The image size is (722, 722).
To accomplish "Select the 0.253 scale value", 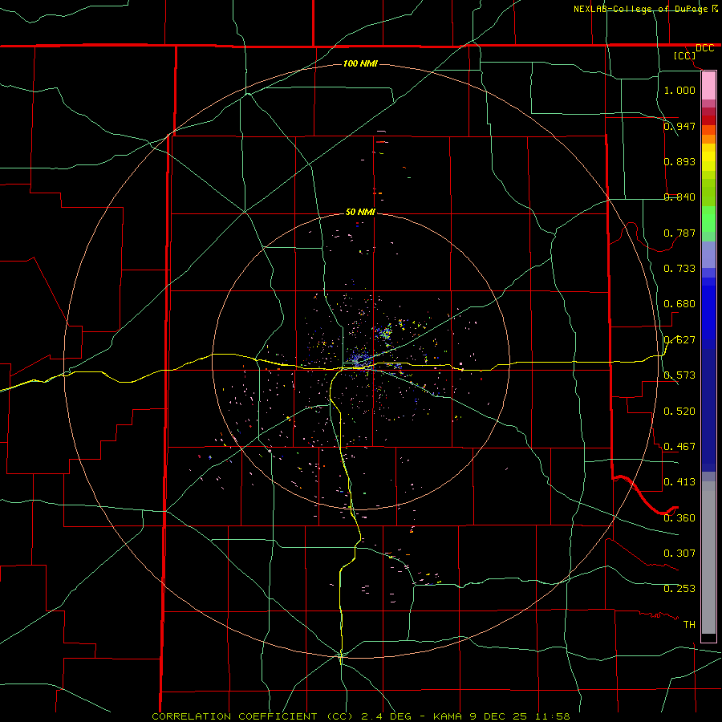I will coord(679,589).
